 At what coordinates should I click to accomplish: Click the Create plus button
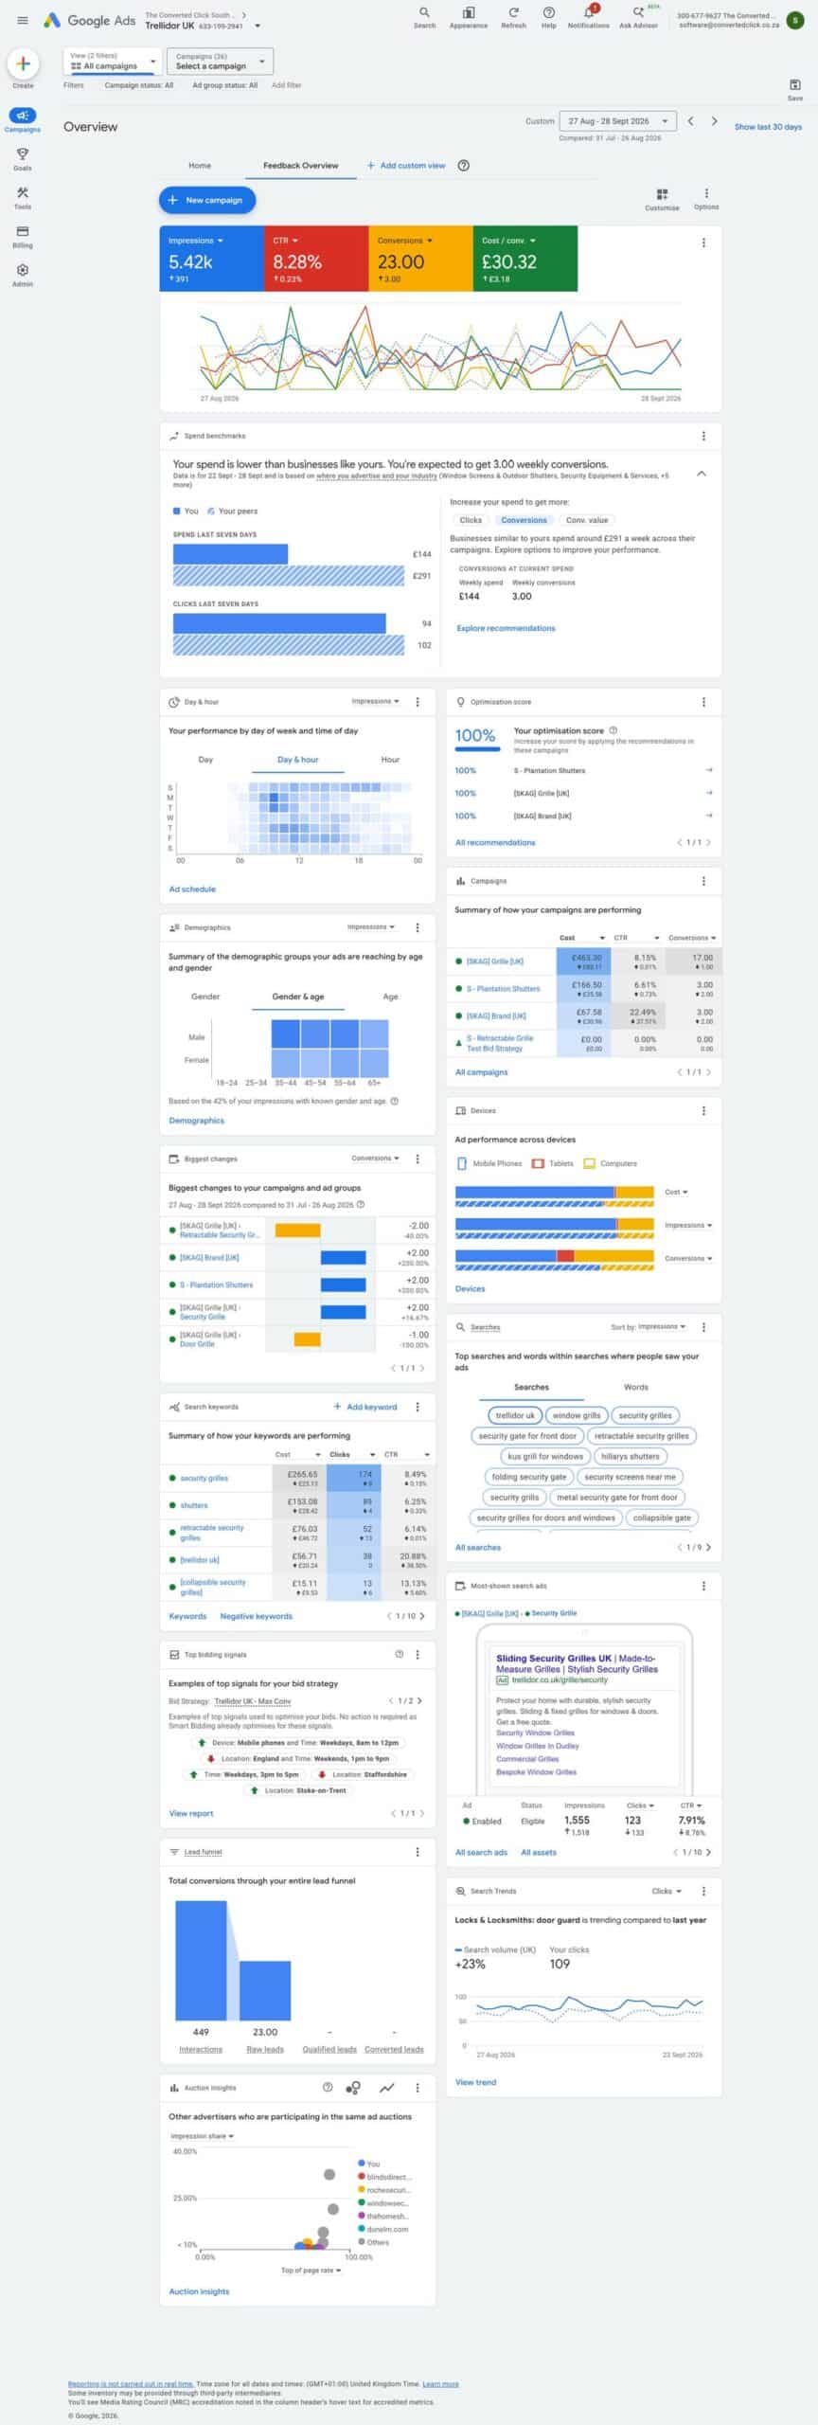click(x=23, y=63)
